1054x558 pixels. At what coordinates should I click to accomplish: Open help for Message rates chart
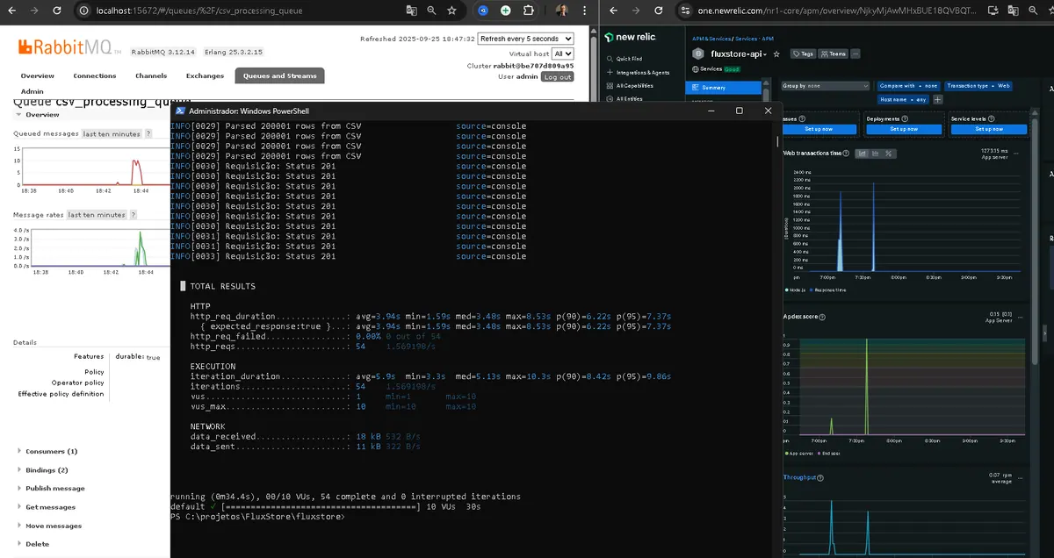tap(134, 214)
